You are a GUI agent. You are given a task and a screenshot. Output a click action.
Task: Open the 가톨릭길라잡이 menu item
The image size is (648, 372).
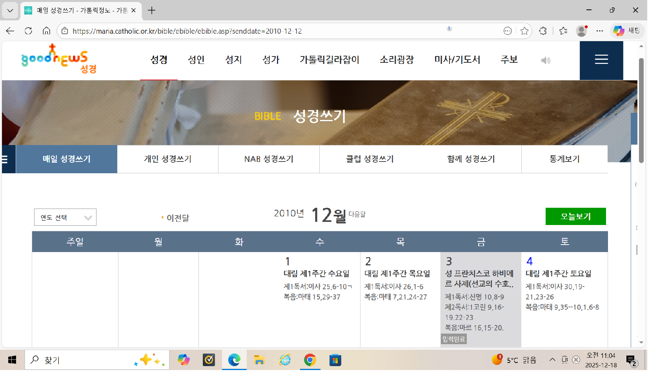(x=329, y=60)
